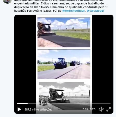This screenshot has height=117, width=116.
Task: Open the tweet author's avatar
Action: (7, 1)
